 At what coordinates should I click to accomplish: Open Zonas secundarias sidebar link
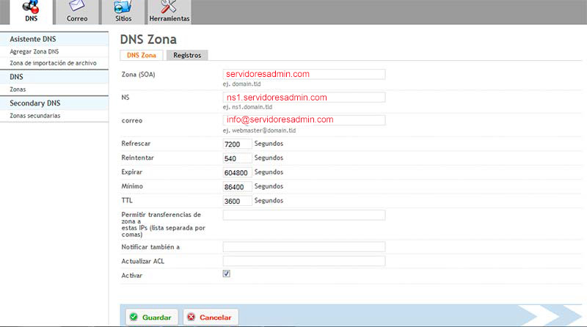pos(34,116)
